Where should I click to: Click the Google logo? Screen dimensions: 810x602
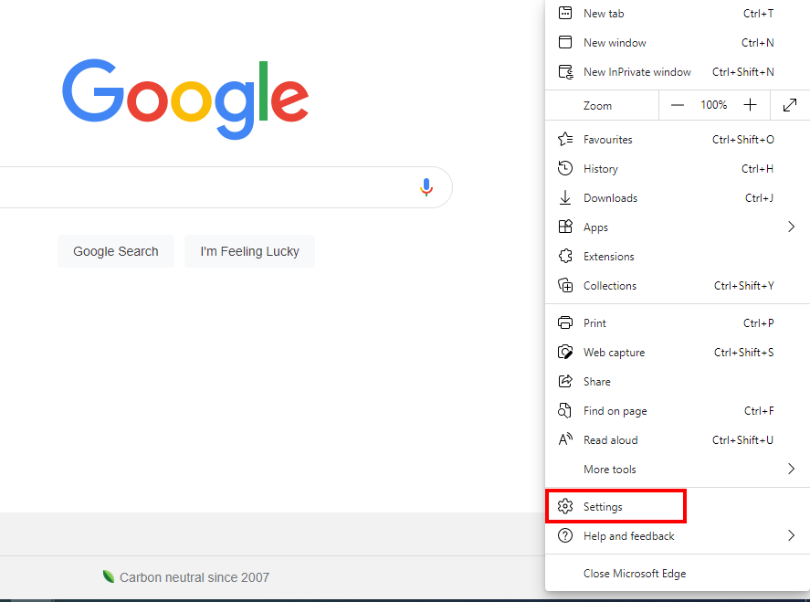(185, 98)
